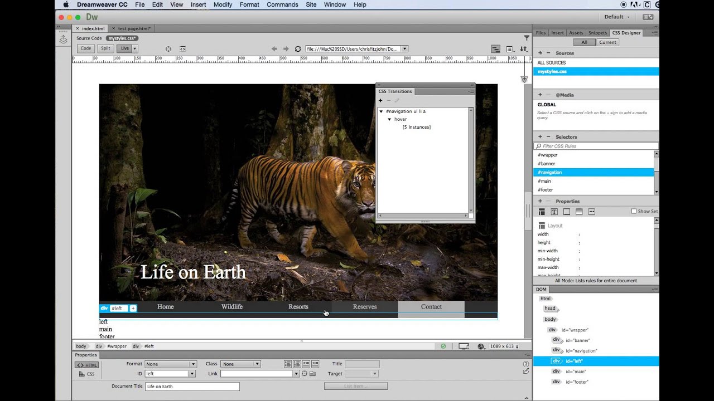Viewport: 714px width, 401px height.
Task: Show Border properties category
Action: coord(567,212)
